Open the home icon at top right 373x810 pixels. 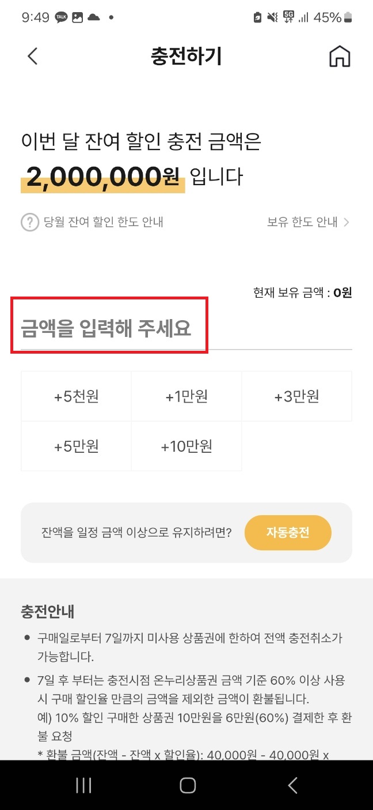coord(340,56)
